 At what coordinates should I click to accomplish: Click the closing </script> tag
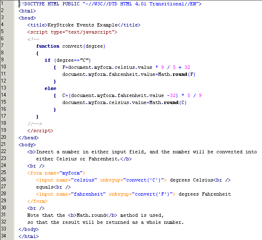(40, 130)
